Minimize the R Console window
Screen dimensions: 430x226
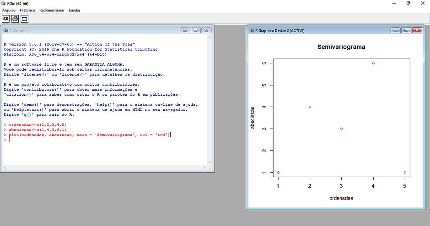click(185, 31)
